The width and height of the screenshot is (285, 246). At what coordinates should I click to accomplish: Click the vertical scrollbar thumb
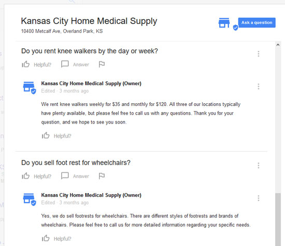click(278, 220)
